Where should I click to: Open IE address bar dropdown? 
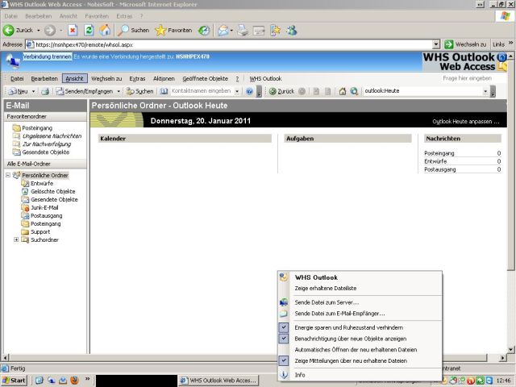pos(436,44)
